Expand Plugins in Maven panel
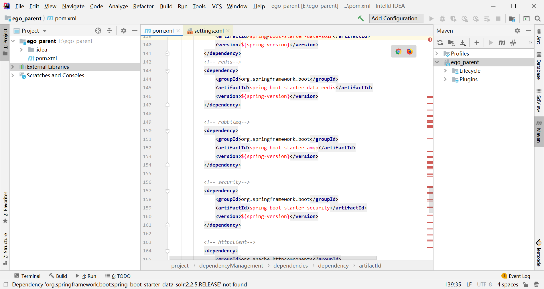Viewport: 544px width, 289px height. pyautogui.click(x=445, y=79)
